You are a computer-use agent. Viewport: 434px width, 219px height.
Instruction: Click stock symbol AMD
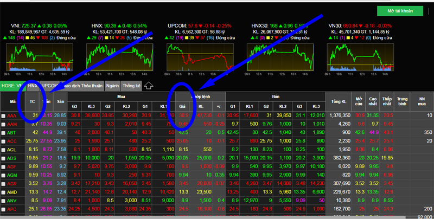click(x=12, y=192)
